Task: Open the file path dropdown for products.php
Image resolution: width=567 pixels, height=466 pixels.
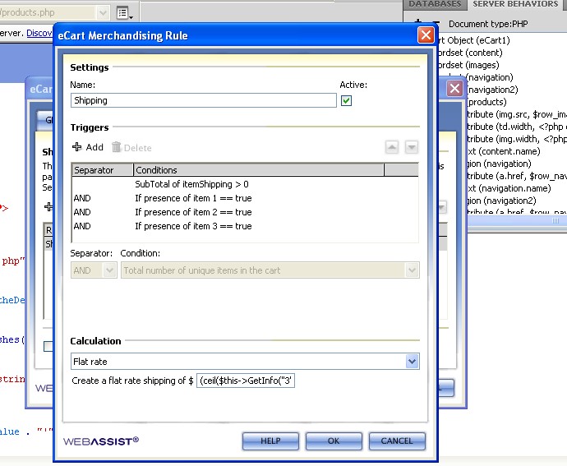Action: coord(103,12)
